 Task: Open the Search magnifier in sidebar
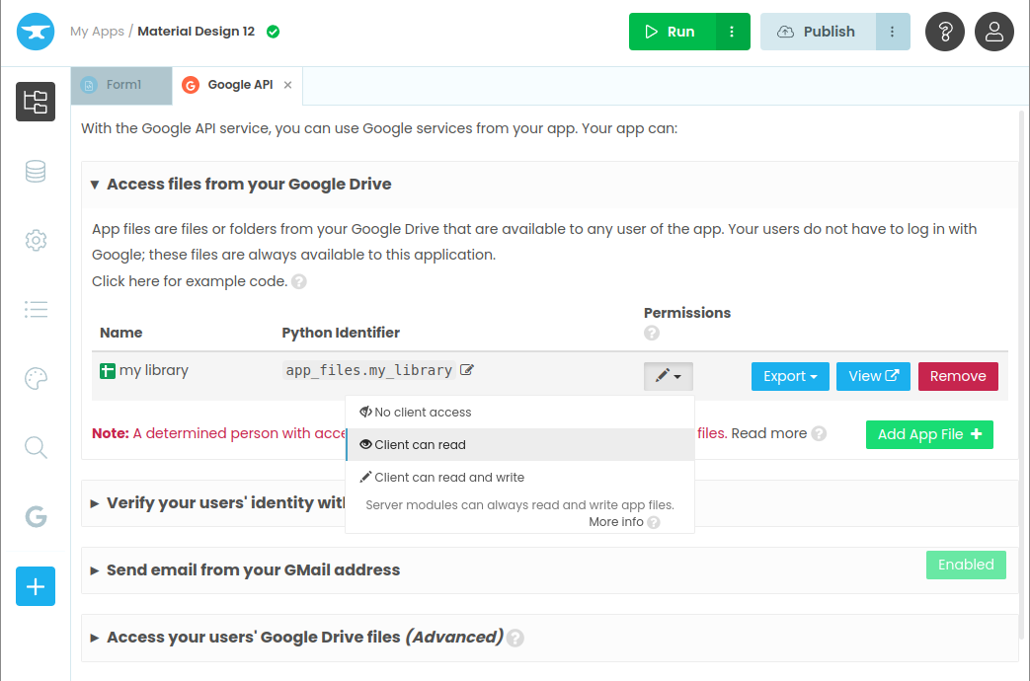(x=36, y=448)
